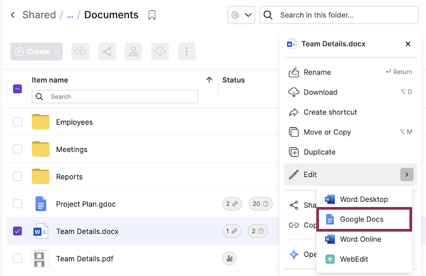Open the Shared breadcrumb link
426x276 pixels.
(39, 15)
